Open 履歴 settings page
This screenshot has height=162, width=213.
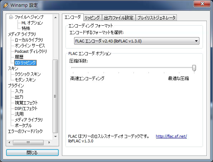19,57
